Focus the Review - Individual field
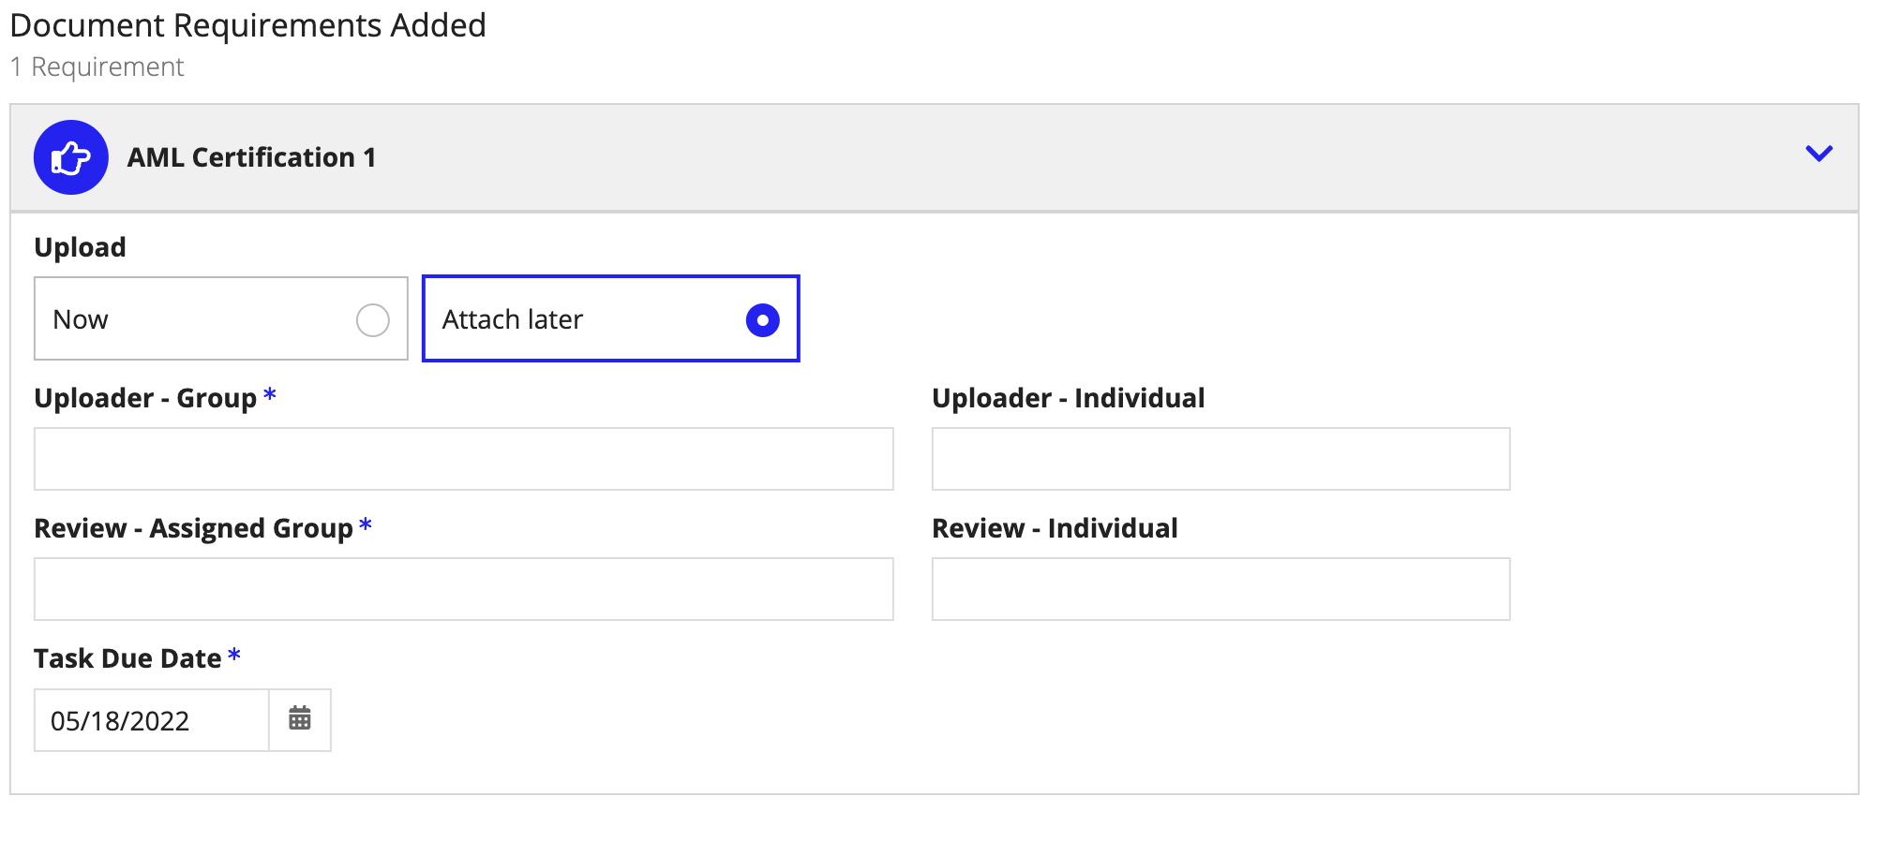 click(x=1220, y=589)
